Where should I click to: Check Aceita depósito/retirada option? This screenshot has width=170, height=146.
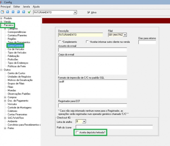(x=76, y=132)
